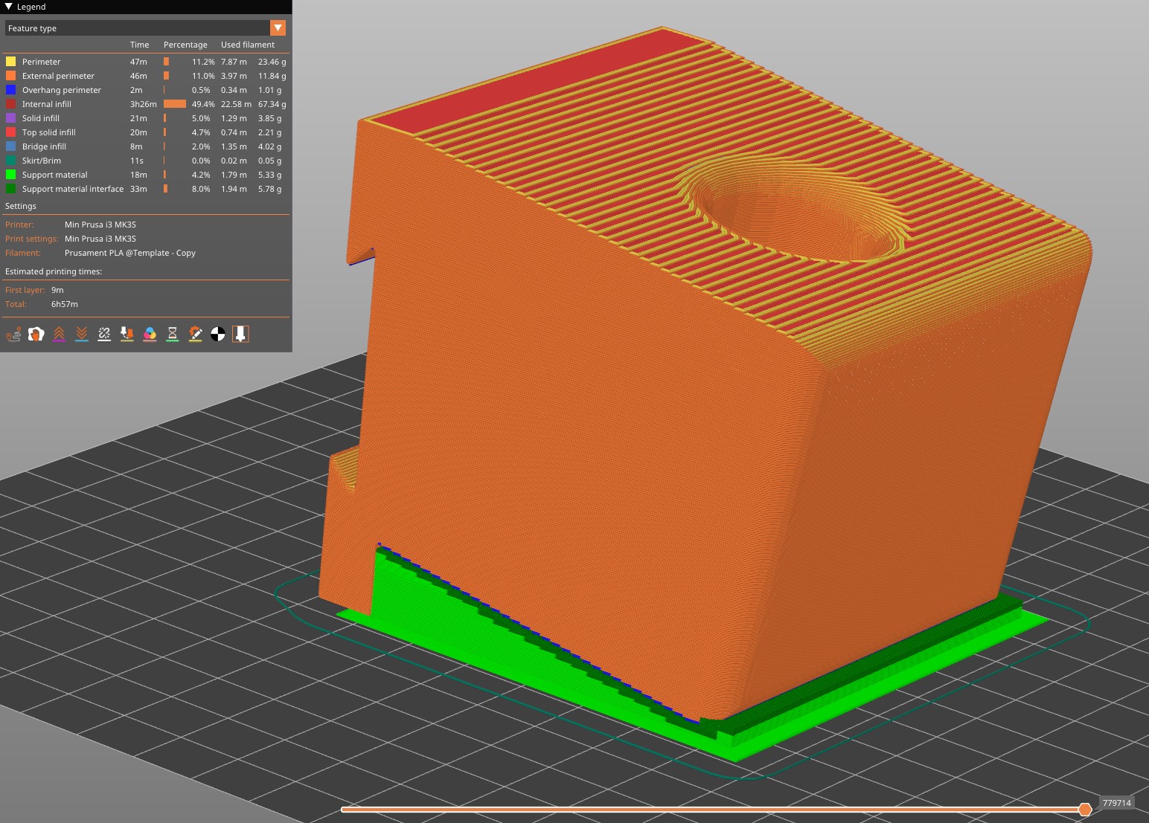The height and width of the screenshot is (823, 1149).
Task: Toggle visibility of travel moves
Action: click(x=13, y=334)
